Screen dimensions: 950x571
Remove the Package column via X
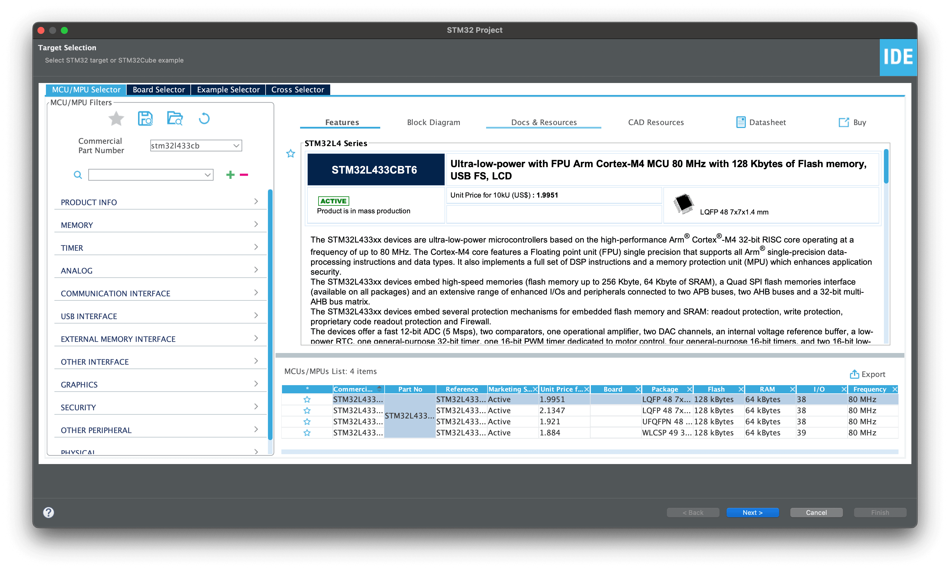(x=689, y=390)
